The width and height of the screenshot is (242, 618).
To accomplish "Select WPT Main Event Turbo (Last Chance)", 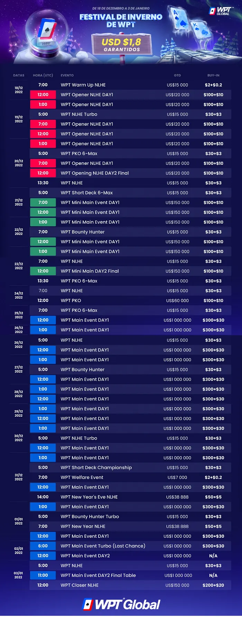I will [103, 546].
